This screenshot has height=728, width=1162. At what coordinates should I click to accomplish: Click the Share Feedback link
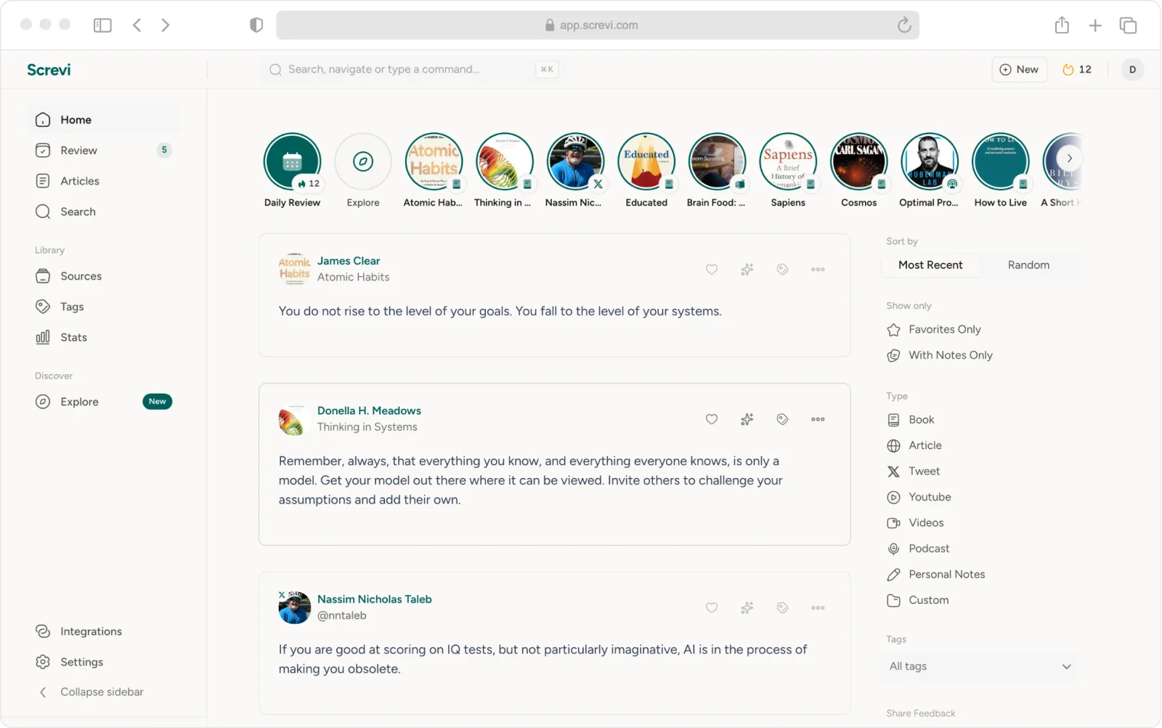[920, 713]
